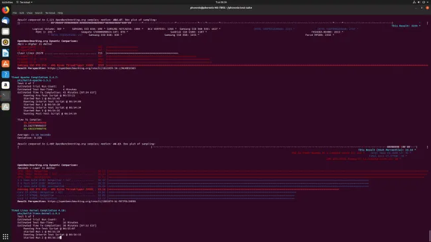Screen dimensions: 431x242
Task: Open Ubuntu Software from the dock
Action: [5, 64]
